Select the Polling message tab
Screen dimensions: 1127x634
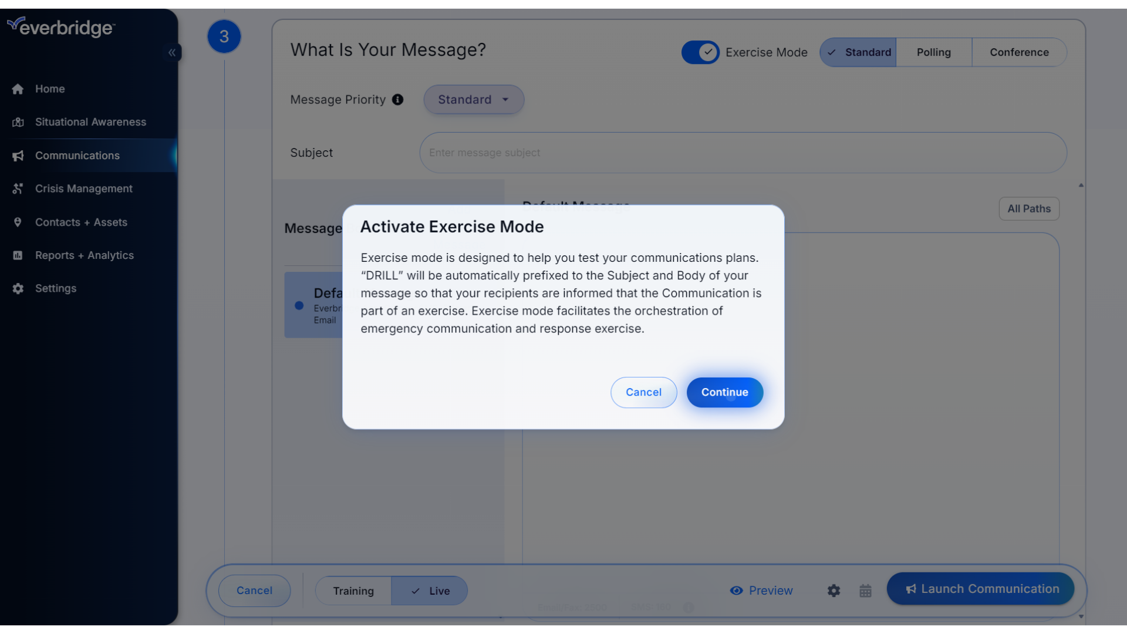tap(933, 52)
